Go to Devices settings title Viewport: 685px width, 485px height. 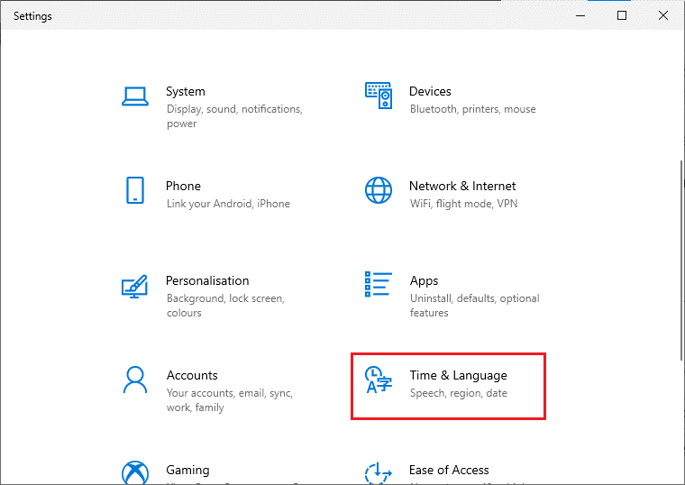pyautogui.click(x=430, y=91)
